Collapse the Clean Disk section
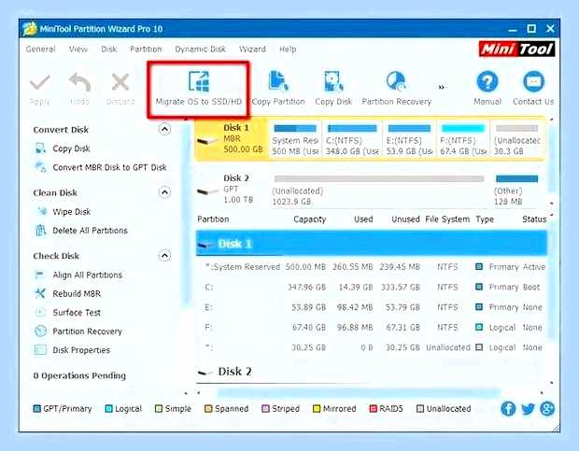This screenshot has height=451, width=579. (x=164, y=192)
